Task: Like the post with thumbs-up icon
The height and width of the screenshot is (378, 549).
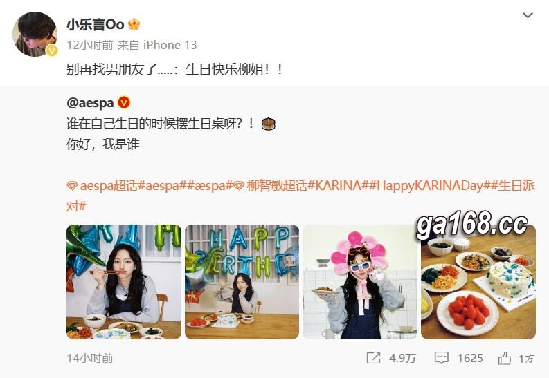Action: pyautogui.click(x=505, y=358)
